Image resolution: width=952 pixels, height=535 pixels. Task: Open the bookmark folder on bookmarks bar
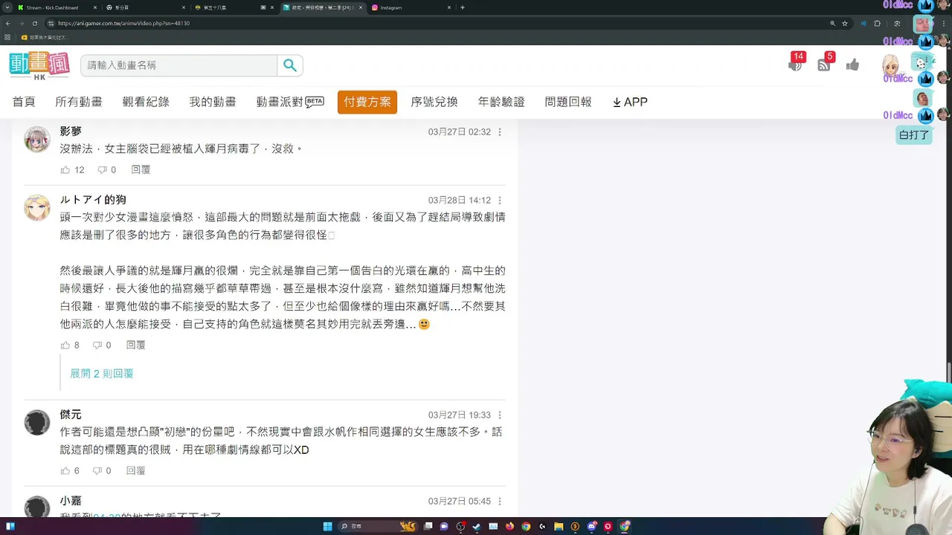pos(45,37)
